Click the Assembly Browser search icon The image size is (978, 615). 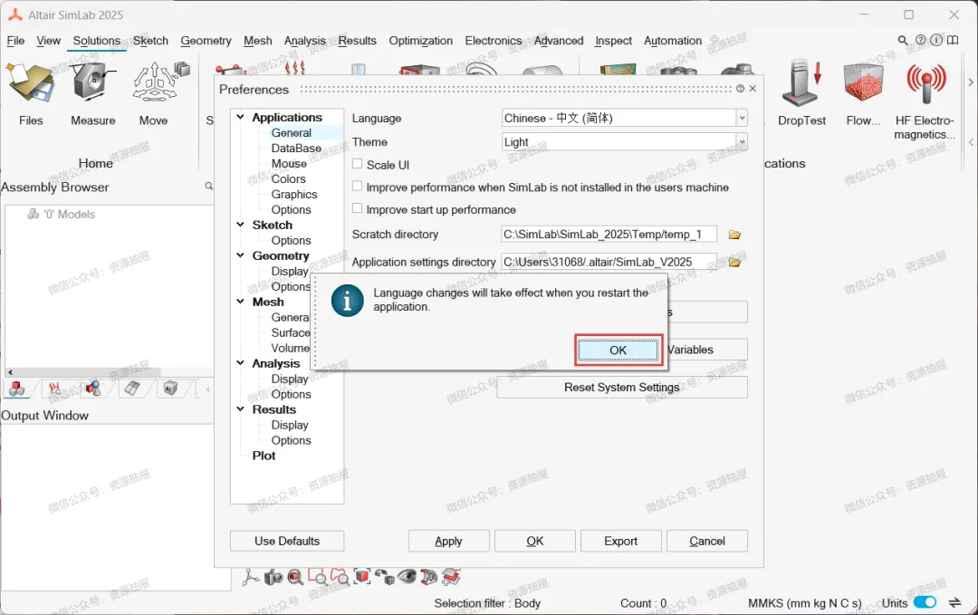click(x=208, y=186)
